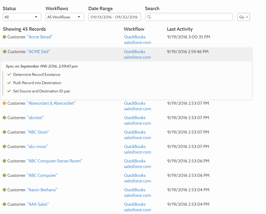Collapse the expanded ACME Deli row
266x214 pixels.
point(126,54)
